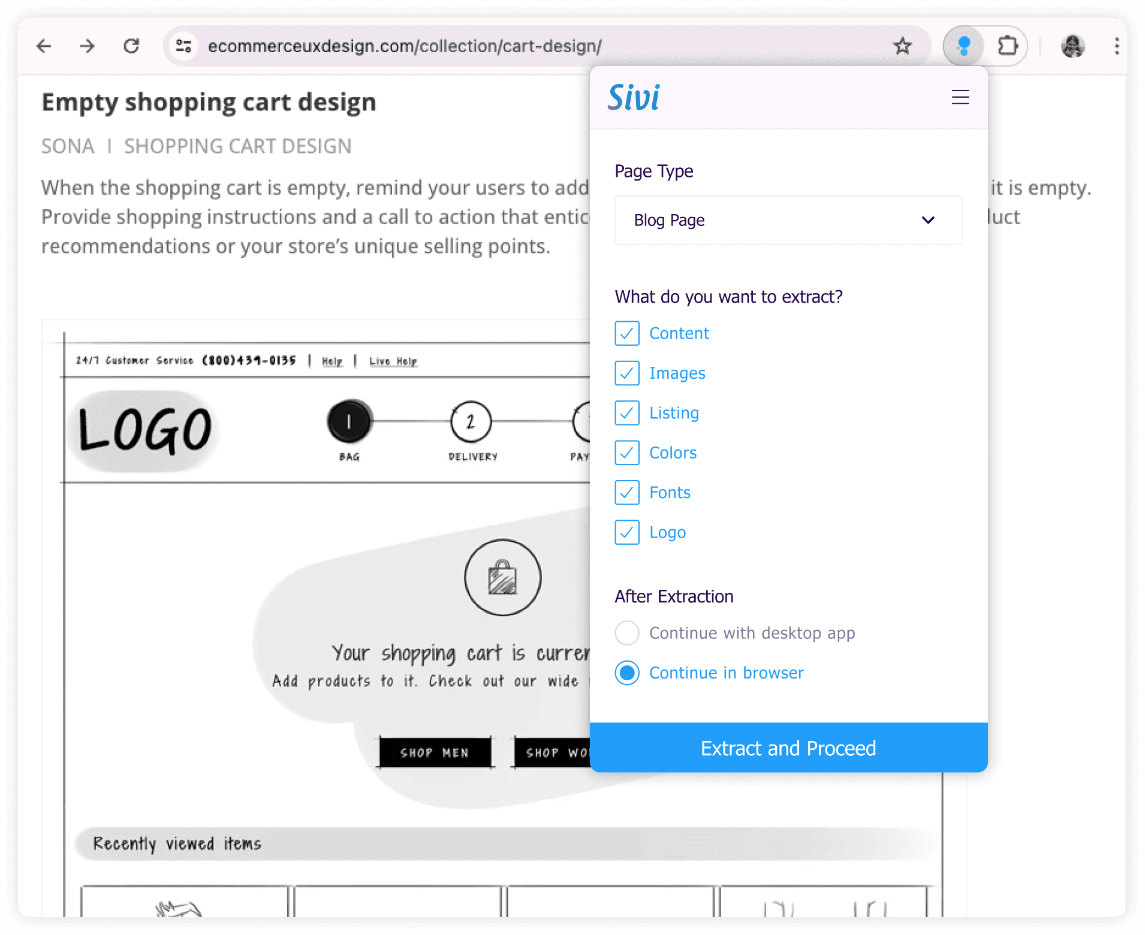Click the Recently viewed items bar
Screen dimensions: 1145x935
(507, 844)
